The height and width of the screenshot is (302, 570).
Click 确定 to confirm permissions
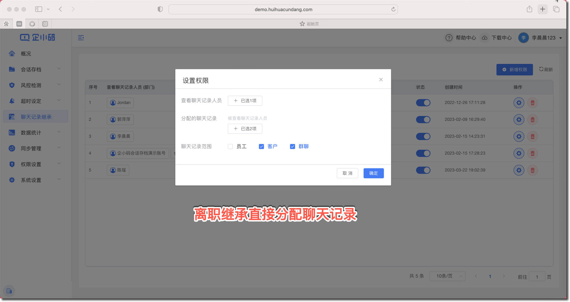click(x=374, y=173)
